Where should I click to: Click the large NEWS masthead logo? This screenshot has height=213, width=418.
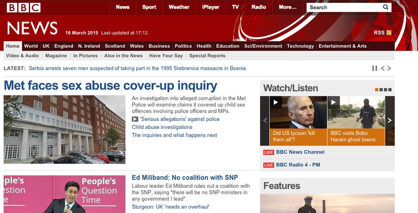click(x=32, y=28)
